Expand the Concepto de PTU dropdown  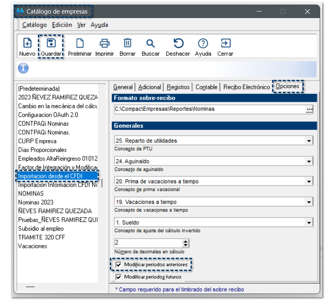tap(309, 141)
